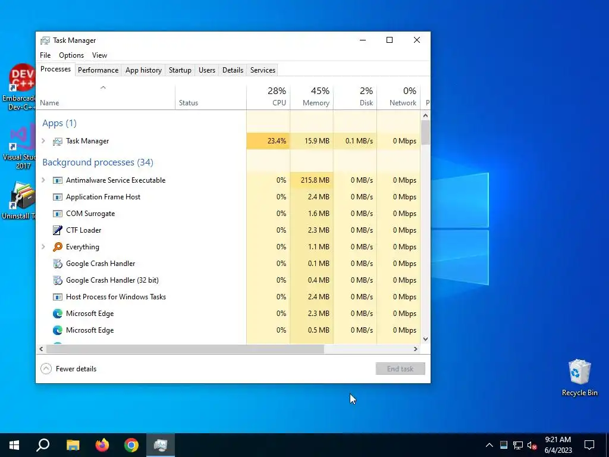
Task: Sort processes by Memory column
Action: point(312,97)
